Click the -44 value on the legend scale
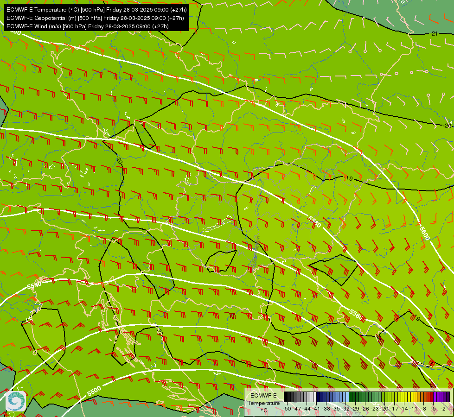Screen dimensions: 454x417 tap(307, 409)
